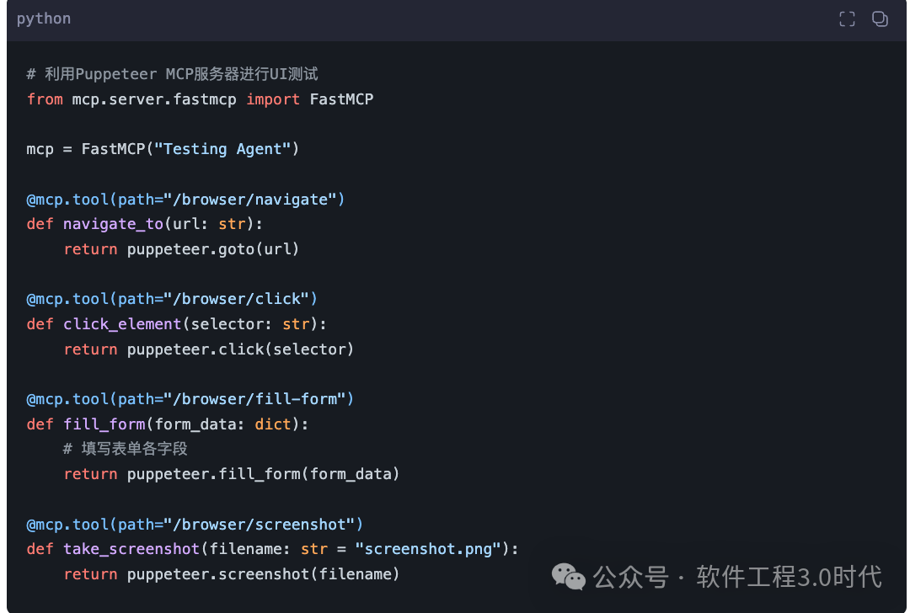Click the click_element function name

122,324
